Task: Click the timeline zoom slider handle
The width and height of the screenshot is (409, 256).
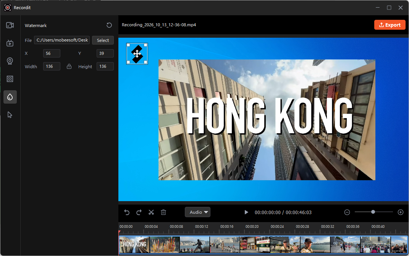Action: click(x=373, y=212)
